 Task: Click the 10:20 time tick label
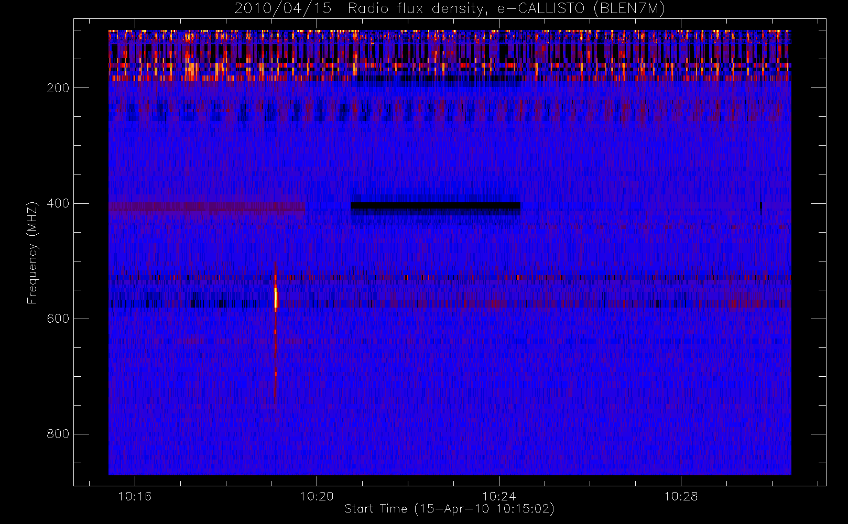coord(317,496)
